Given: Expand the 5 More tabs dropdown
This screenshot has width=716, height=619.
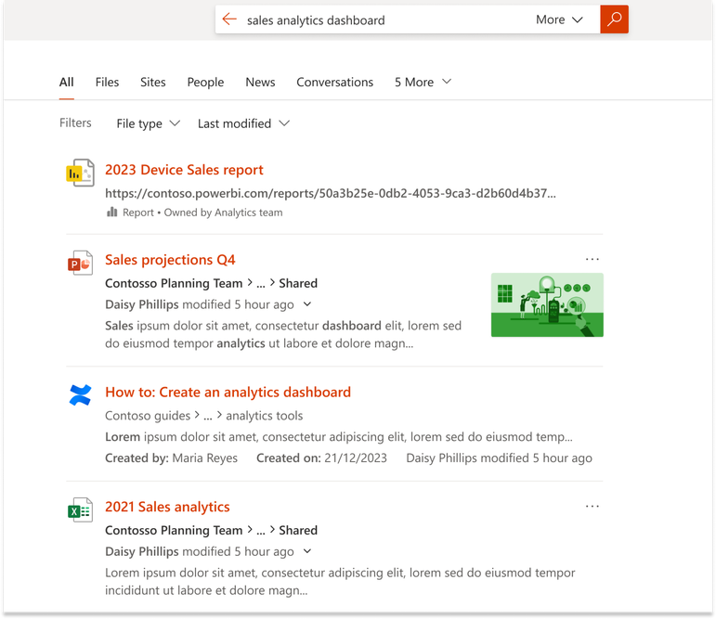Looking at the screenshot, I should [x=423, y=83].
